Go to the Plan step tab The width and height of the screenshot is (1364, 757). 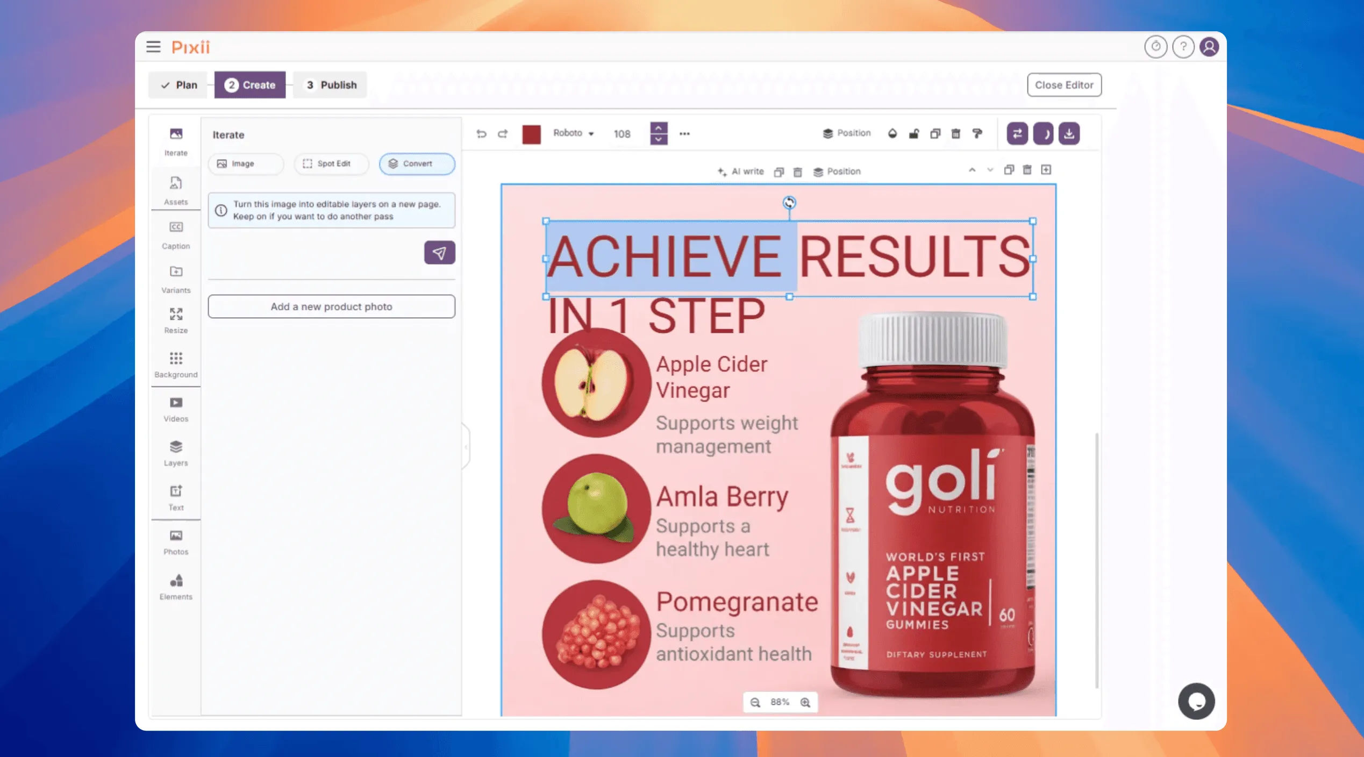tap(180, 85)
